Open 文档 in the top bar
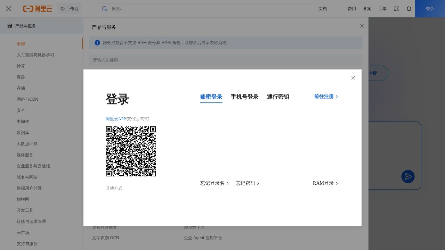Viewport: 445px width, 250px height. tap(323, 9)
